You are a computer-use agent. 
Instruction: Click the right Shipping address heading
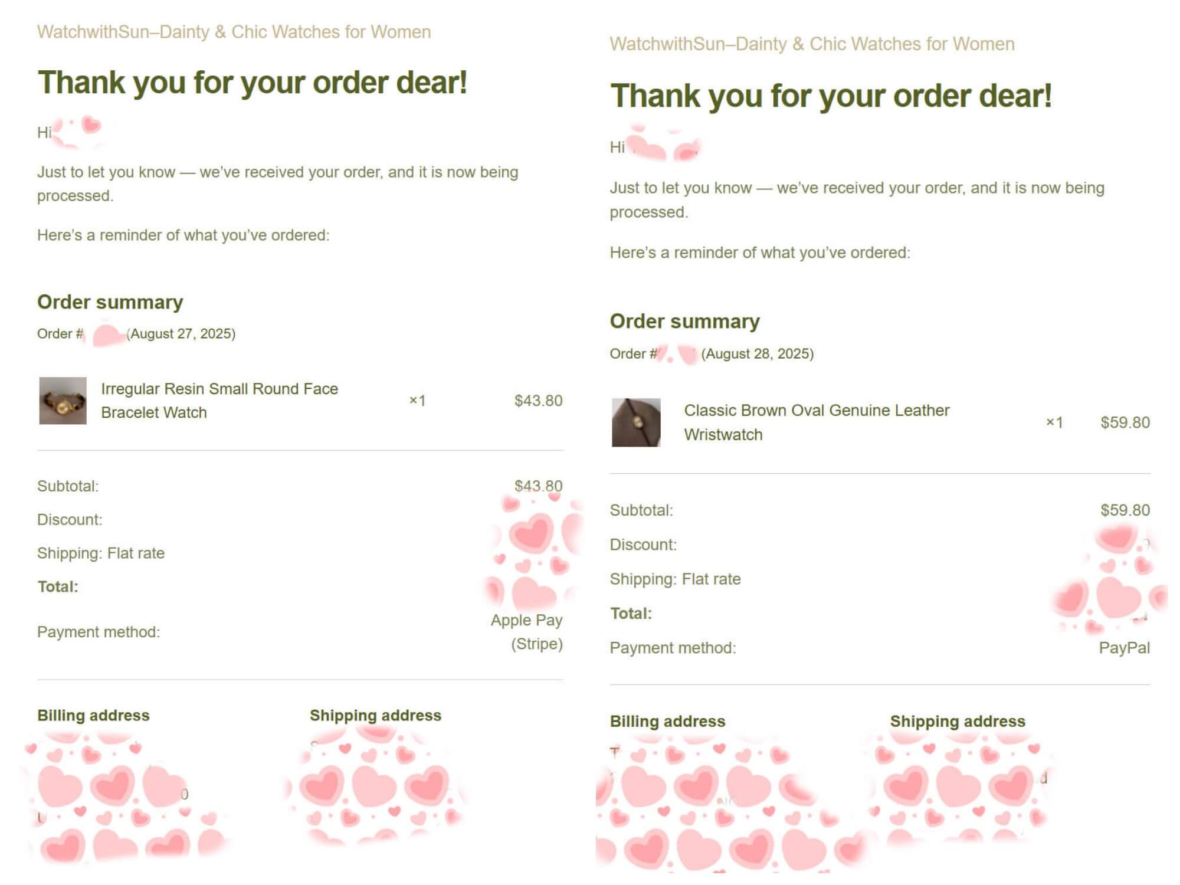pyautogui.click(x=958, y=722)
